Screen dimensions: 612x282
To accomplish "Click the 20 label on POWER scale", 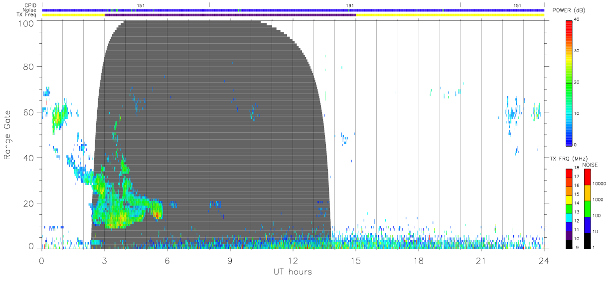I will click(577, 82).
